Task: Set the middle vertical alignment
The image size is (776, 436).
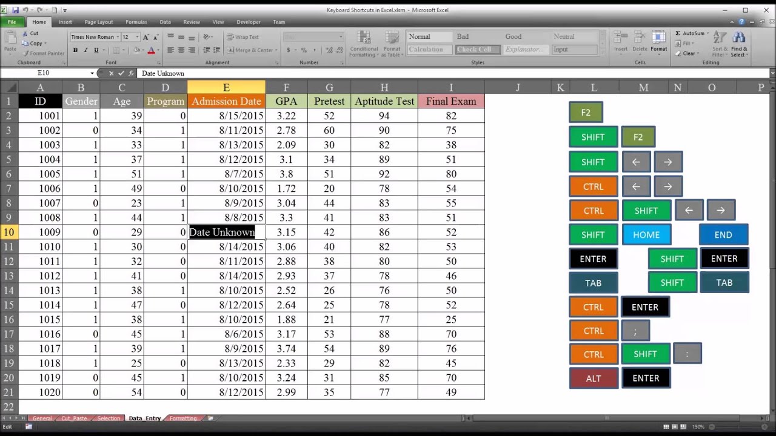Action: [x=181, y=37]
